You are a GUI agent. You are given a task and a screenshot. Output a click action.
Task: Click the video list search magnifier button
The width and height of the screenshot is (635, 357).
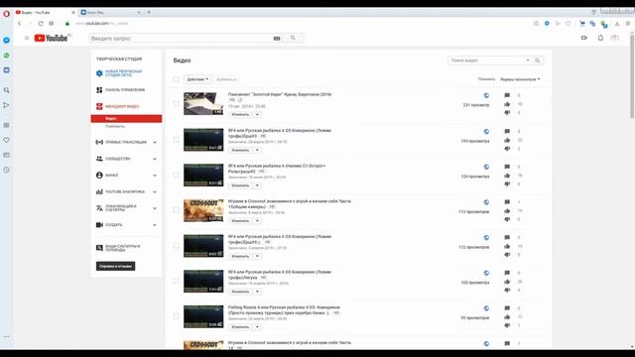point(538,60)
